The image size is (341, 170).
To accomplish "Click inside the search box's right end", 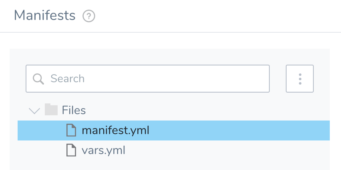I will point(257,79).
